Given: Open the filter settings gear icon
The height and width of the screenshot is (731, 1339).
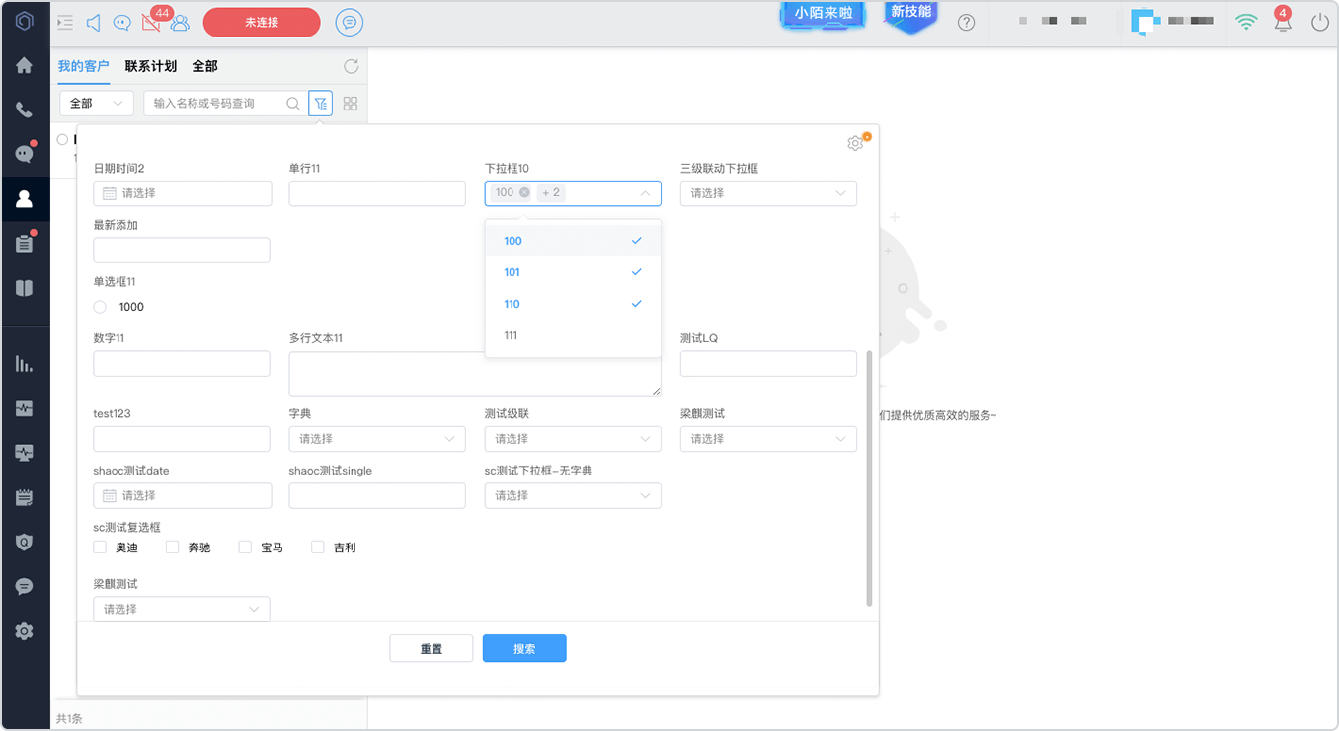Looking at the screenshot, I should (855, 143).
